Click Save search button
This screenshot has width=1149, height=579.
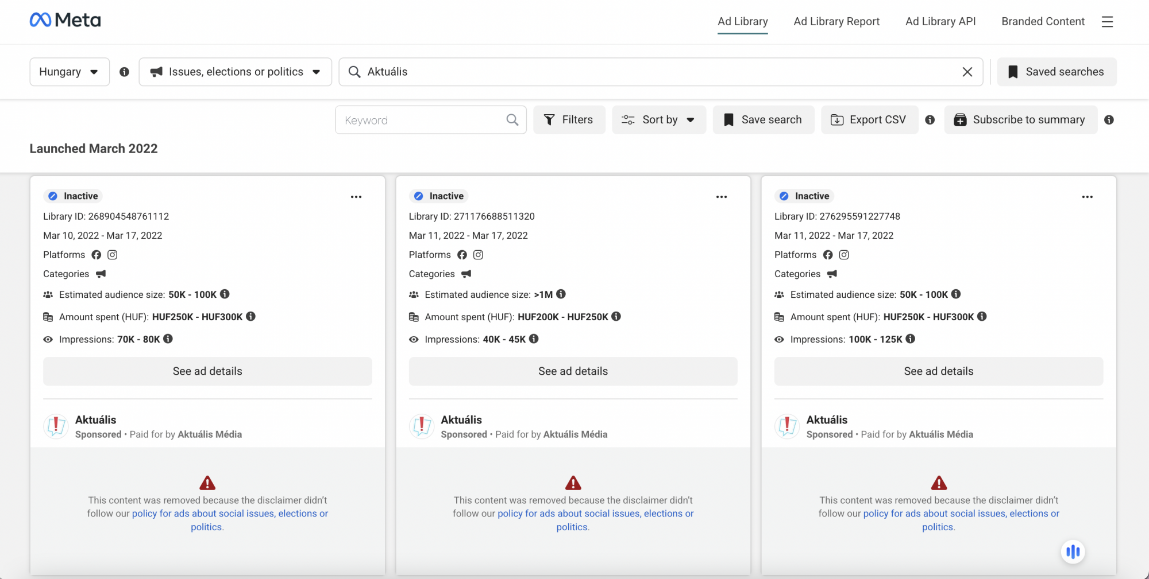tap(764, 119)
